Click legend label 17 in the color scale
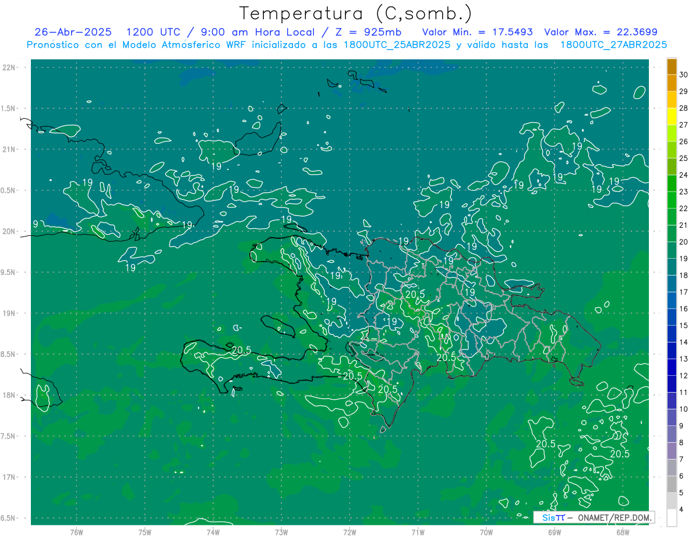The image size is (699, 540). 684,292
